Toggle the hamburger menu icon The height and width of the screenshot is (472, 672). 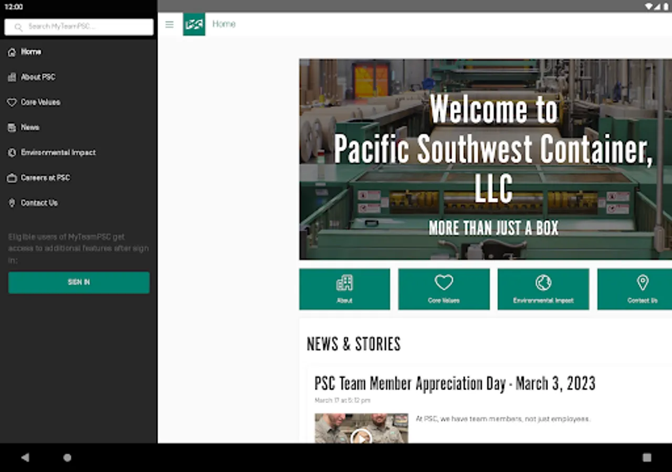169,24
